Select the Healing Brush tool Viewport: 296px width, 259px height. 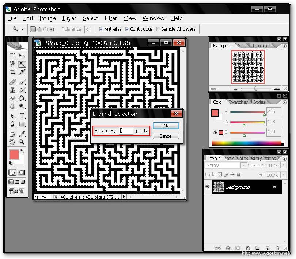[12, 82]
